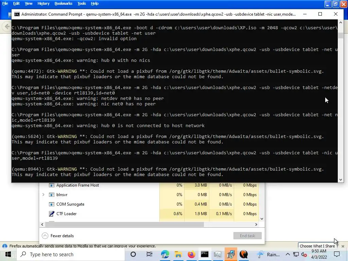The image size is (348, 261).
Task: Click Command Prompt scroll down arrow
Action: click(x=341, y=180)
